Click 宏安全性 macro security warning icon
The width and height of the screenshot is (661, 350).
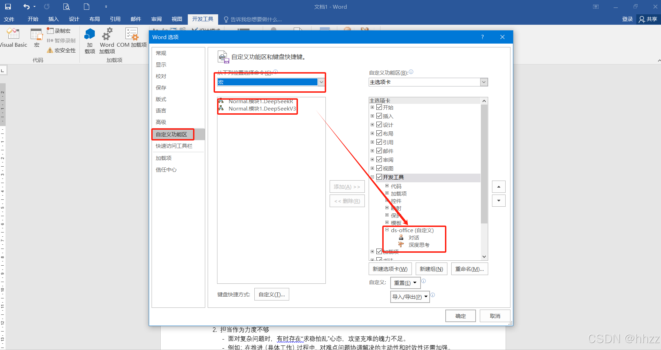pyautogui.click(x=50, y=50)
